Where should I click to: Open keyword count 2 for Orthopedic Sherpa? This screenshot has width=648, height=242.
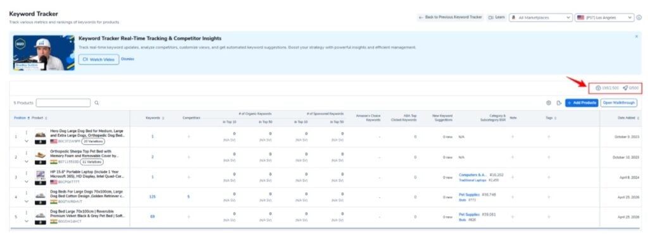[x=153, y=157]
